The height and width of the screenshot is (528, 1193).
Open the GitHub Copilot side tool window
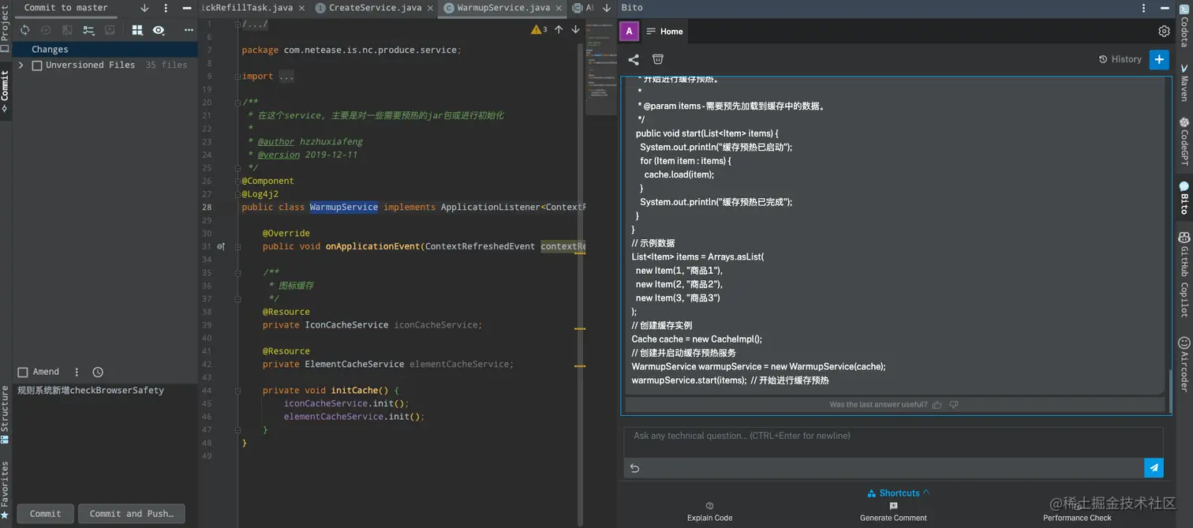point(1184,275)
